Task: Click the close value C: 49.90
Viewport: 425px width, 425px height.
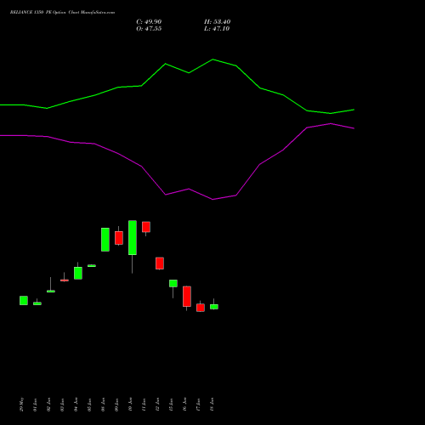Action: (149, 22)
